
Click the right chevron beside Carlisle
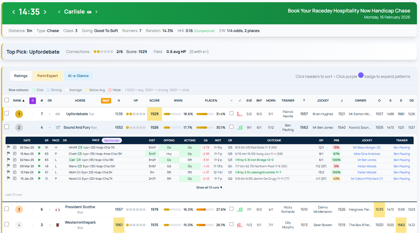[x=96, y=12]
